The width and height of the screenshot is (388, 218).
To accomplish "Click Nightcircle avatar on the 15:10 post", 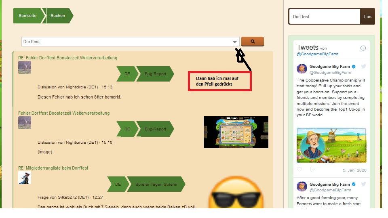I will pos(25,123).
